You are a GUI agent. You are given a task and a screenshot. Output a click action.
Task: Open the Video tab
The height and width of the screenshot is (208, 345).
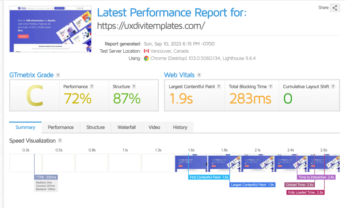point(154,127)
